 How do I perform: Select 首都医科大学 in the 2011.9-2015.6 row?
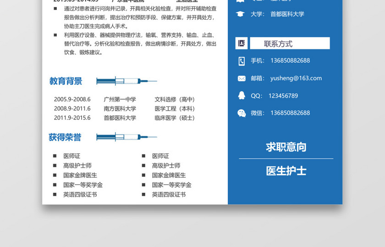[x=120, y=118]
